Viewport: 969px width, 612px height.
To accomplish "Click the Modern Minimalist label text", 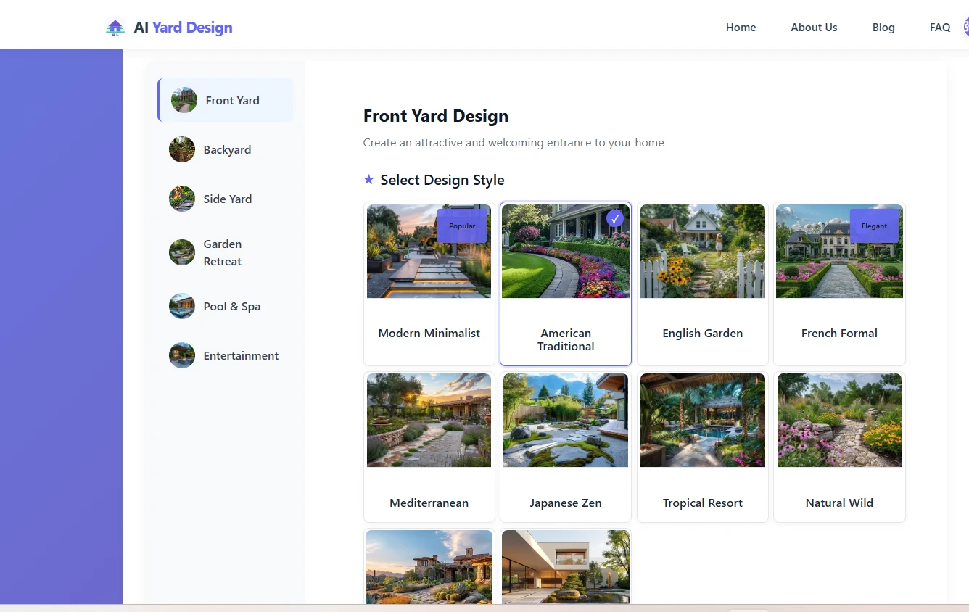I will pos(429,333).
